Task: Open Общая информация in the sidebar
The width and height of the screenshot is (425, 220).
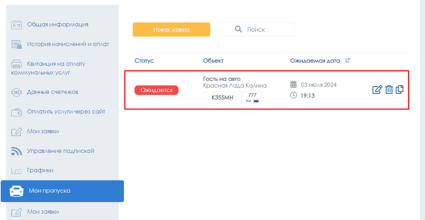Action: 58,25
